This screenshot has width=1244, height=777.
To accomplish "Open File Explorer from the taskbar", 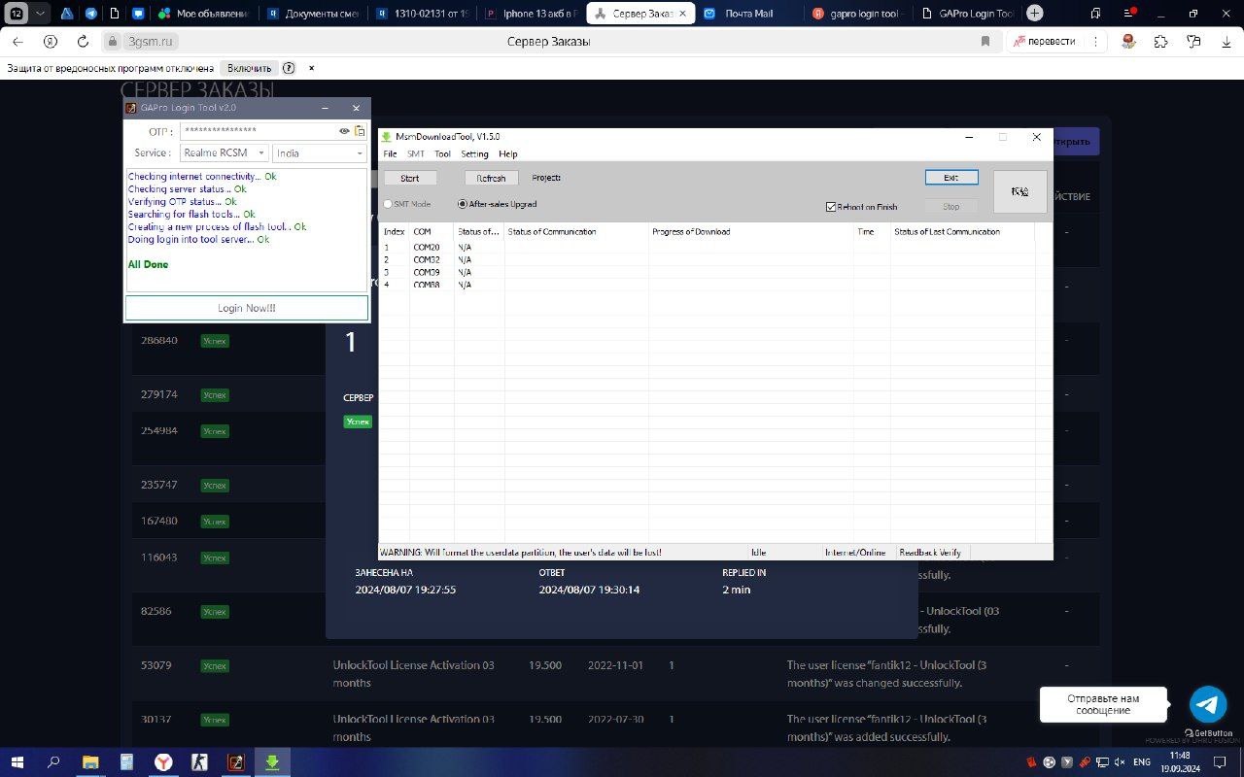I will pos(89,762).
